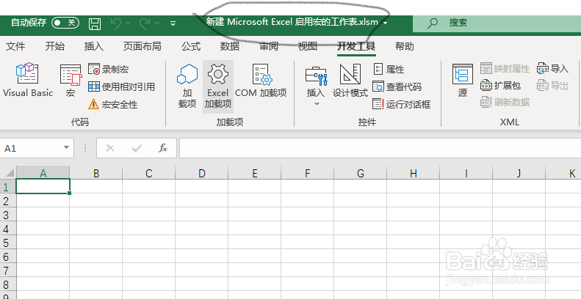This screenshot has height=299, width=581.
Task: Open the customize quick access toolbar menu
Action: click(173, 23)
